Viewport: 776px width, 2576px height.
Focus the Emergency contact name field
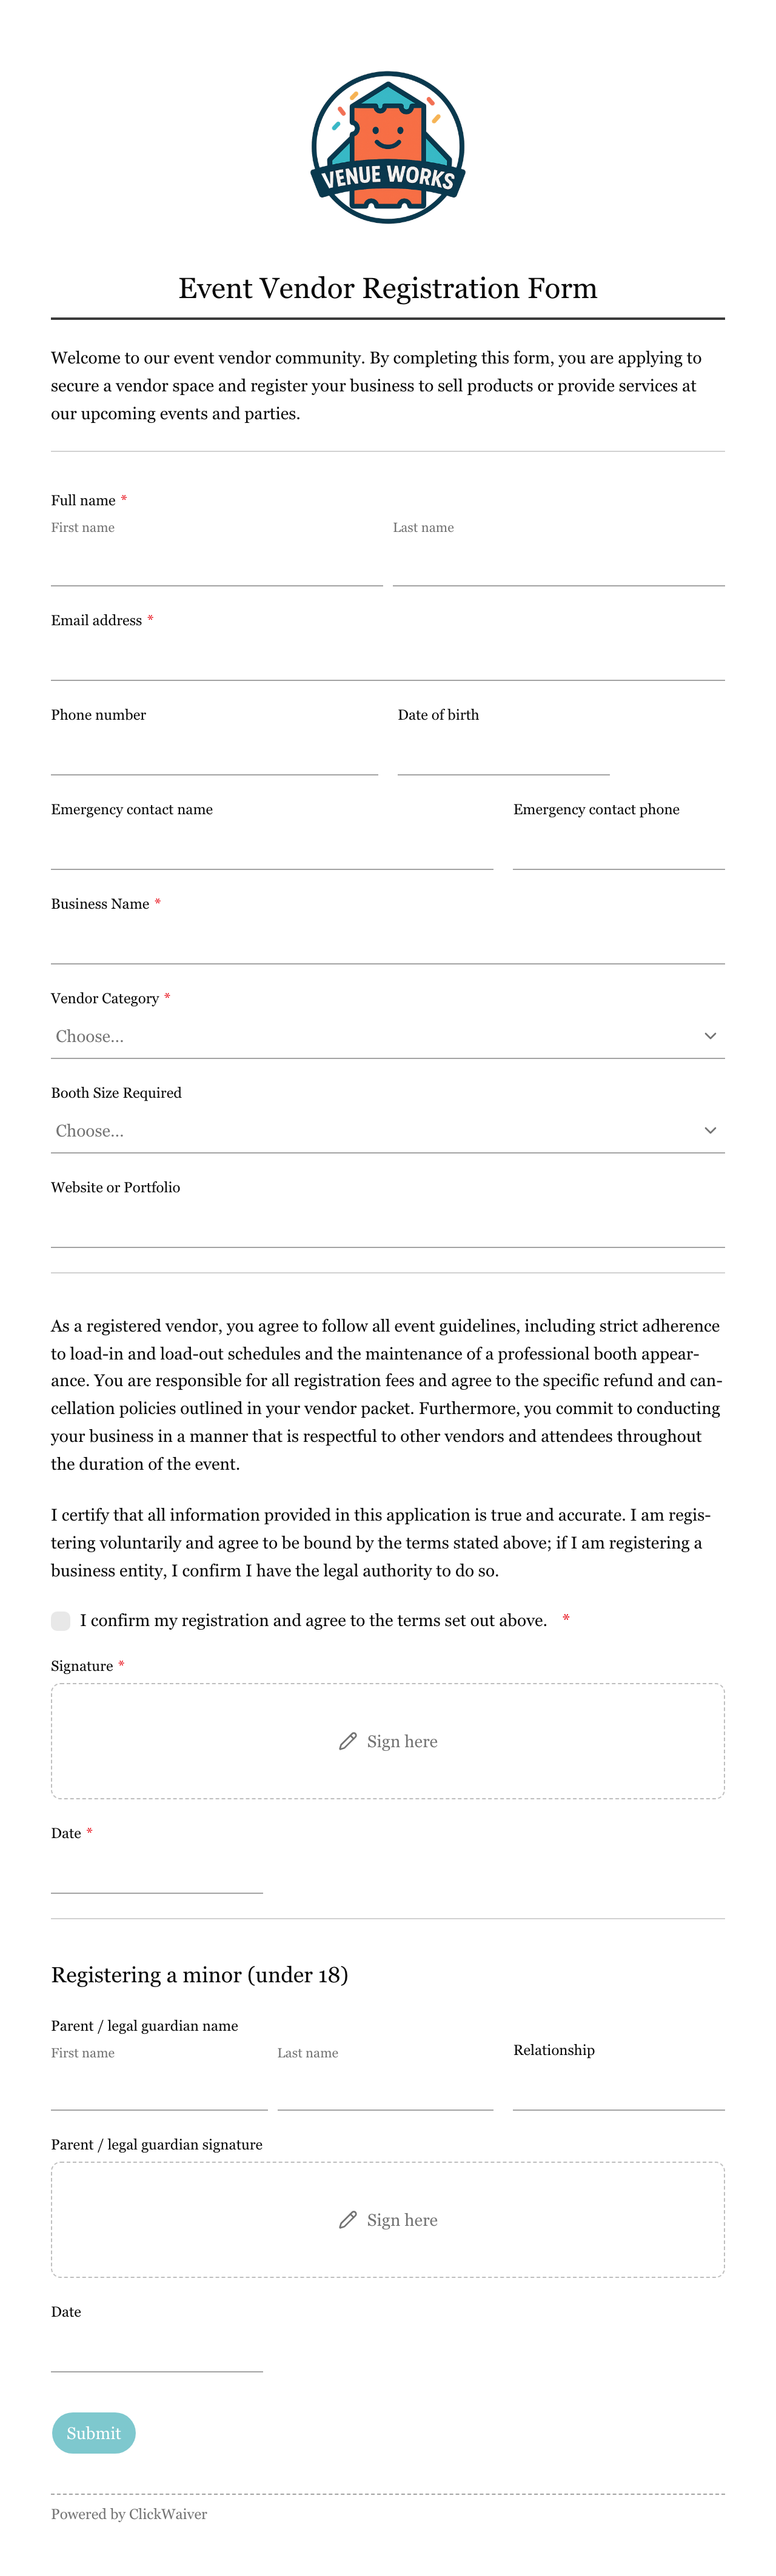[x=272, y=848]
